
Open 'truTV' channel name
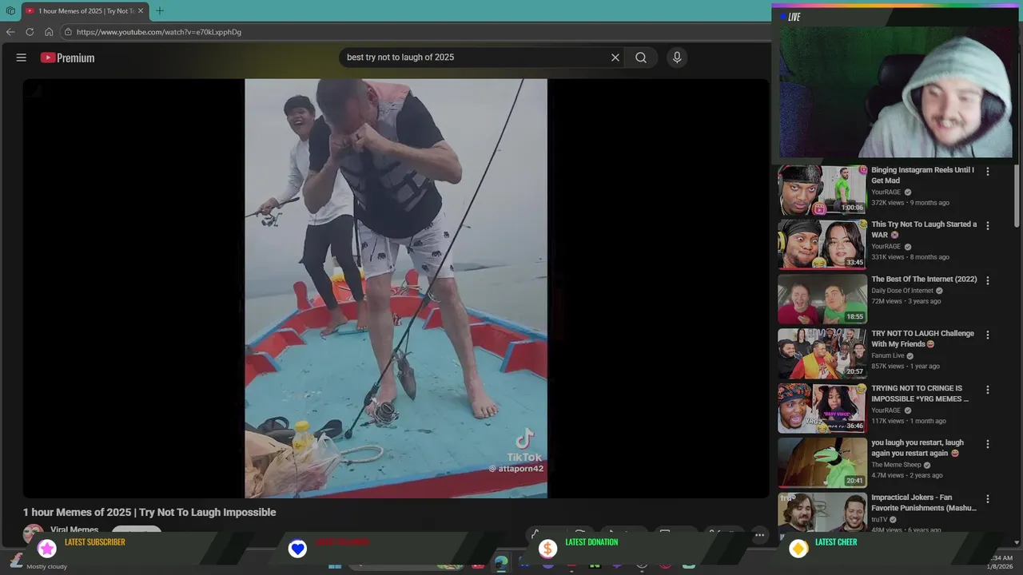click(x=879, y=520)
